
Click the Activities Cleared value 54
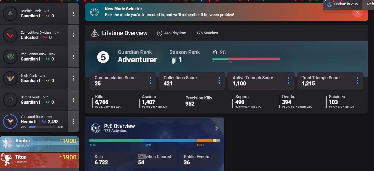(141, 162)
